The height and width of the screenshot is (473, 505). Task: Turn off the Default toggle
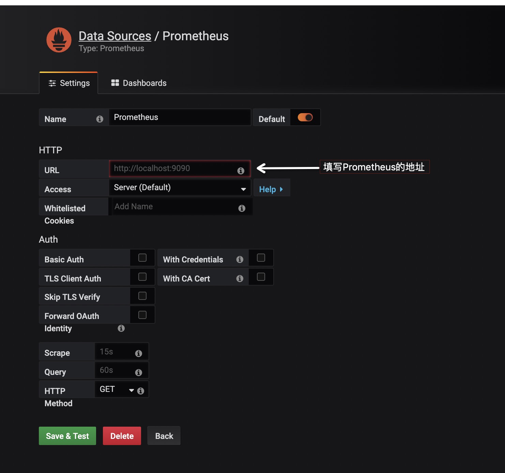coord(305,117)
